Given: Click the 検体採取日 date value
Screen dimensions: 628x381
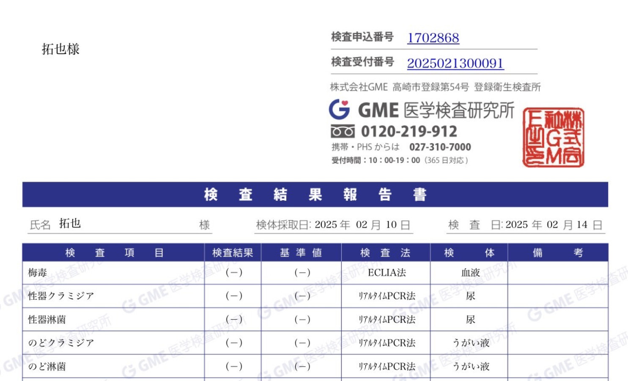Looking at the screenshot, I should 362,225.
